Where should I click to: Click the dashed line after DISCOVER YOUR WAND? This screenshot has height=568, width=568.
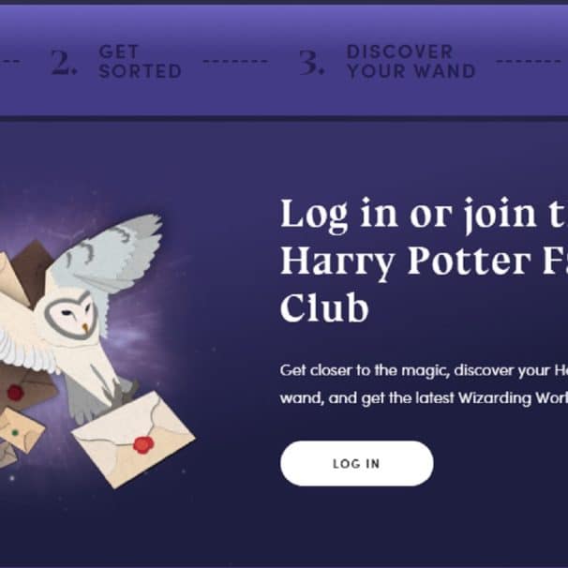(529, 61)
